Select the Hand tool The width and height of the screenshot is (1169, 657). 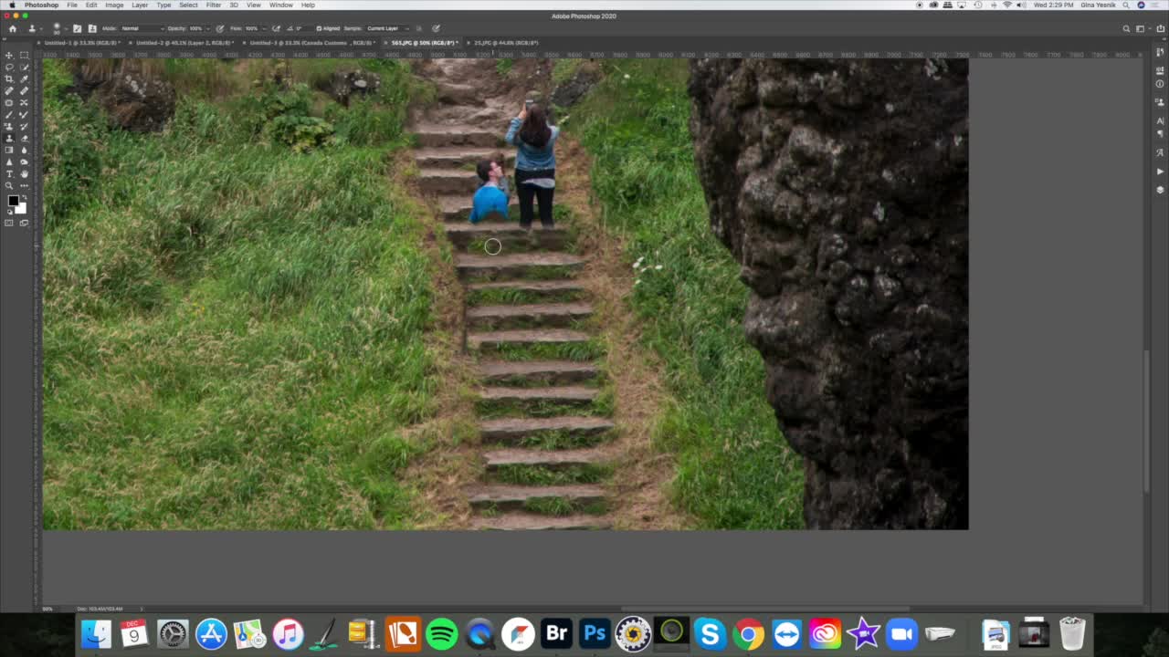click(24, 173)
